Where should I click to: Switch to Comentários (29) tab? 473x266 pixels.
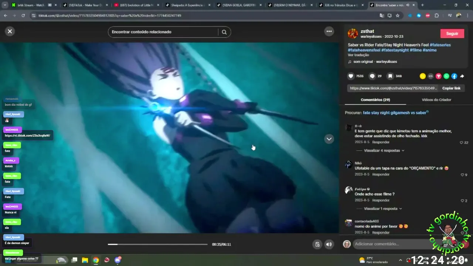(375, 100)
